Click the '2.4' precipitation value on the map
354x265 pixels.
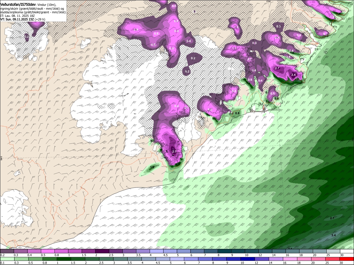[293, 75]
